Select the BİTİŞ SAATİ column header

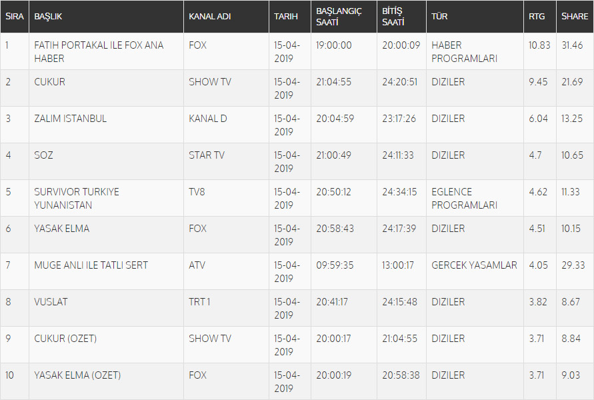(x=393, y=17)
